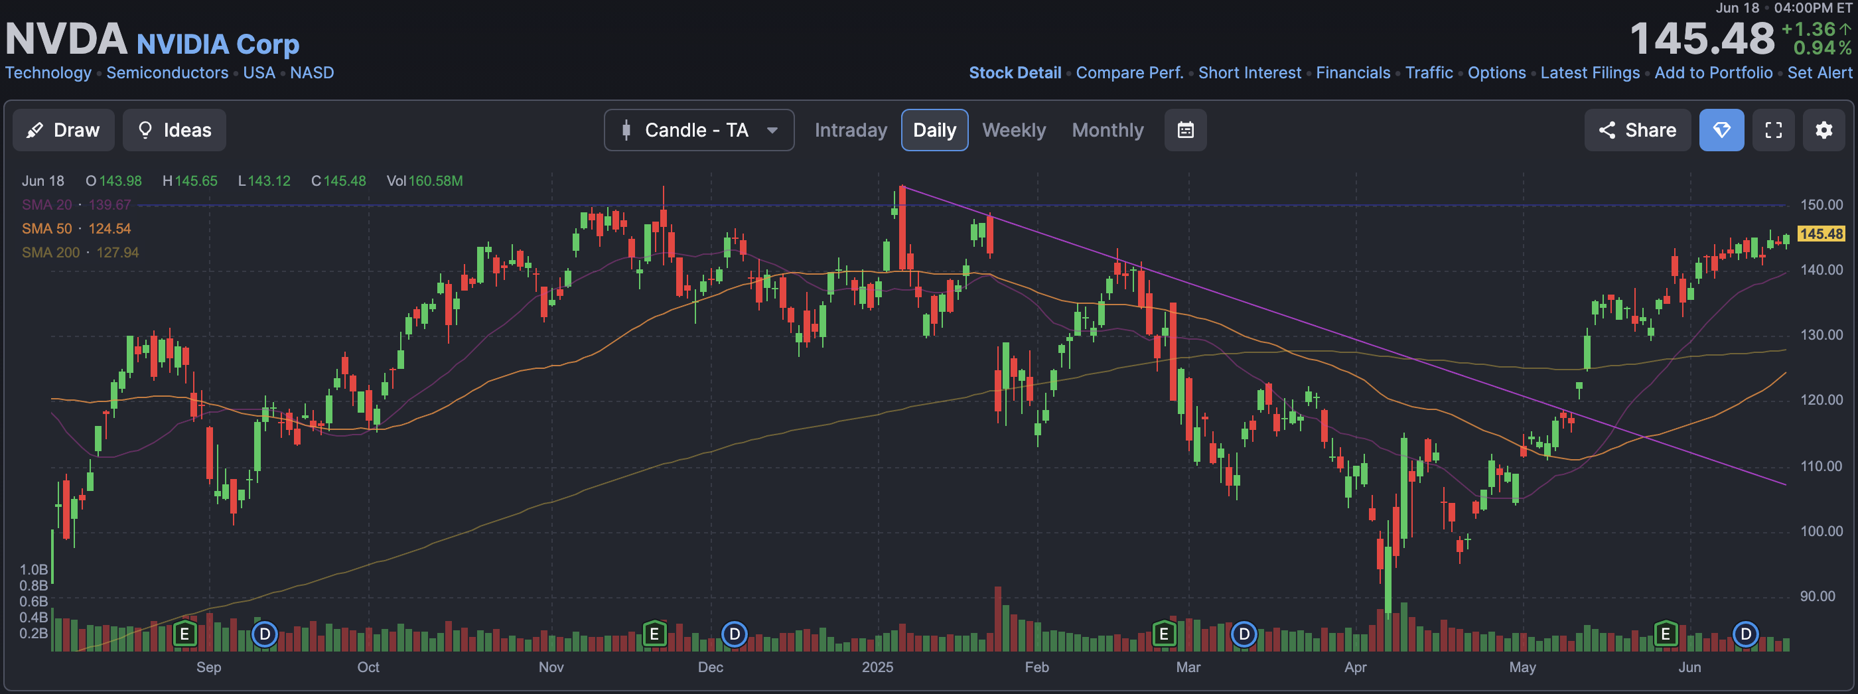The width and height of the screenshot is (1858, 694).
Task: Click the NVDA ticker symbol
Action: click(x=66, y=39)
